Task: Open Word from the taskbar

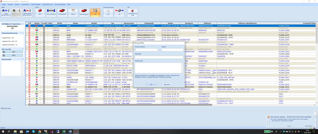Action: coord(70,132)
